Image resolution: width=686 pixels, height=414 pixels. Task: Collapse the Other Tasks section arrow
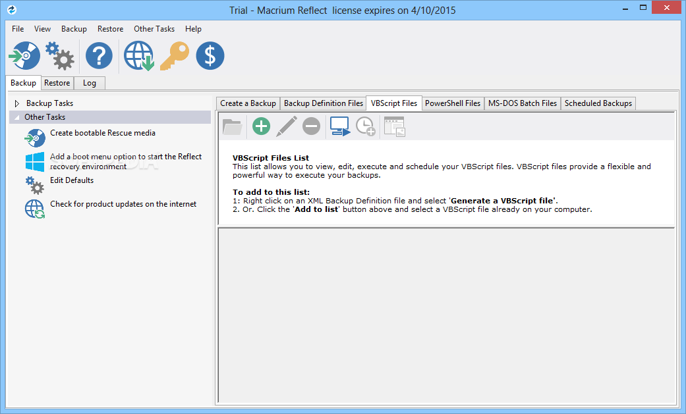(x=16, y=117)
